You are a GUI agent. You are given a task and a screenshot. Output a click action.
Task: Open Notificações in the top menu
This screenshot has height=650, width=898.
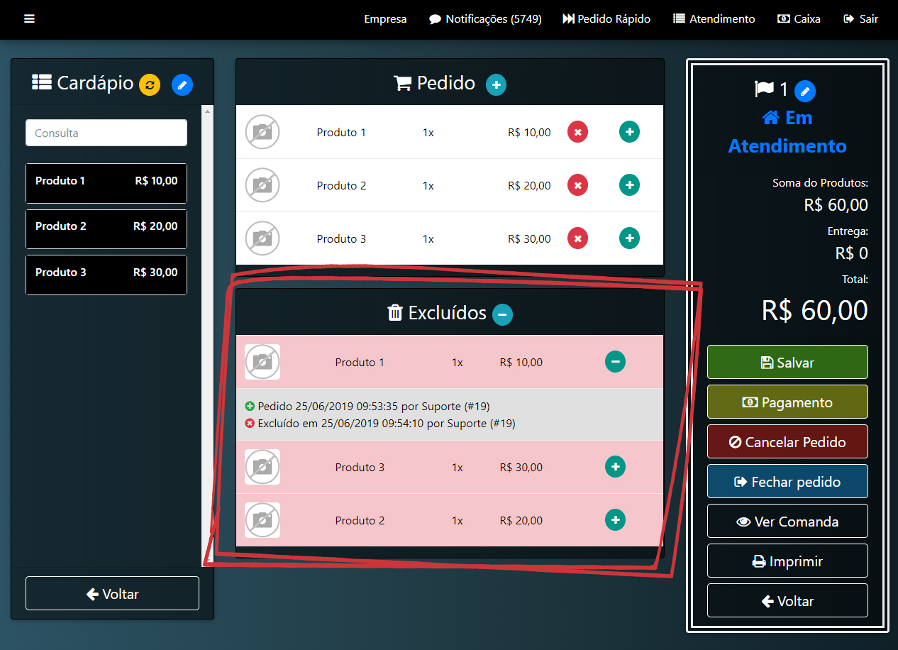click(485, 19)
